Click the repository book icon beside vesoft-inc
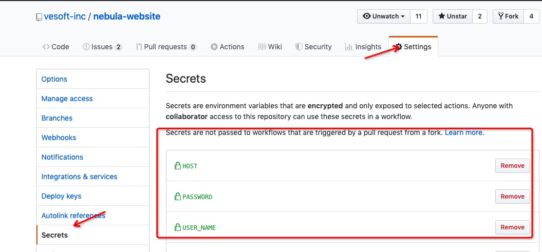The height and width of the screenshot is (252, 542). [39, 17]
